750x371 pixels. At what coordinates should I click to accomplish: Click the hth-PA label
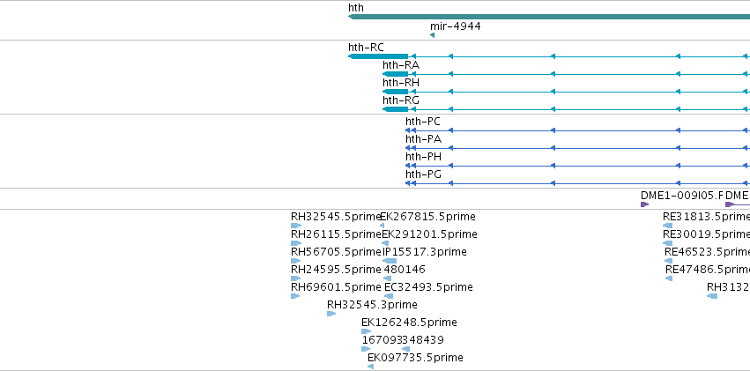(x=423, y=139)
